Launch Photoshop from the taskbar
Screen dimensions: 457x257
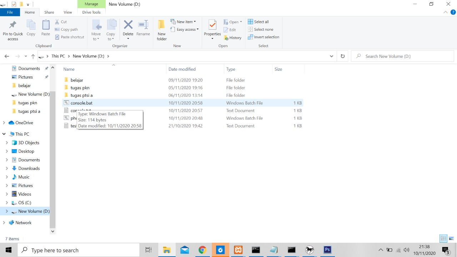pos(327,250)
